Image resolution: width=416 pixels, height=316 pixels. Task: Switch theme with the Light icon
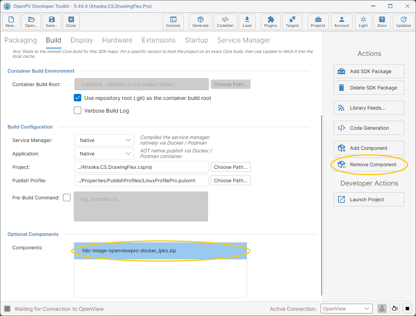[x=363, y=22]
